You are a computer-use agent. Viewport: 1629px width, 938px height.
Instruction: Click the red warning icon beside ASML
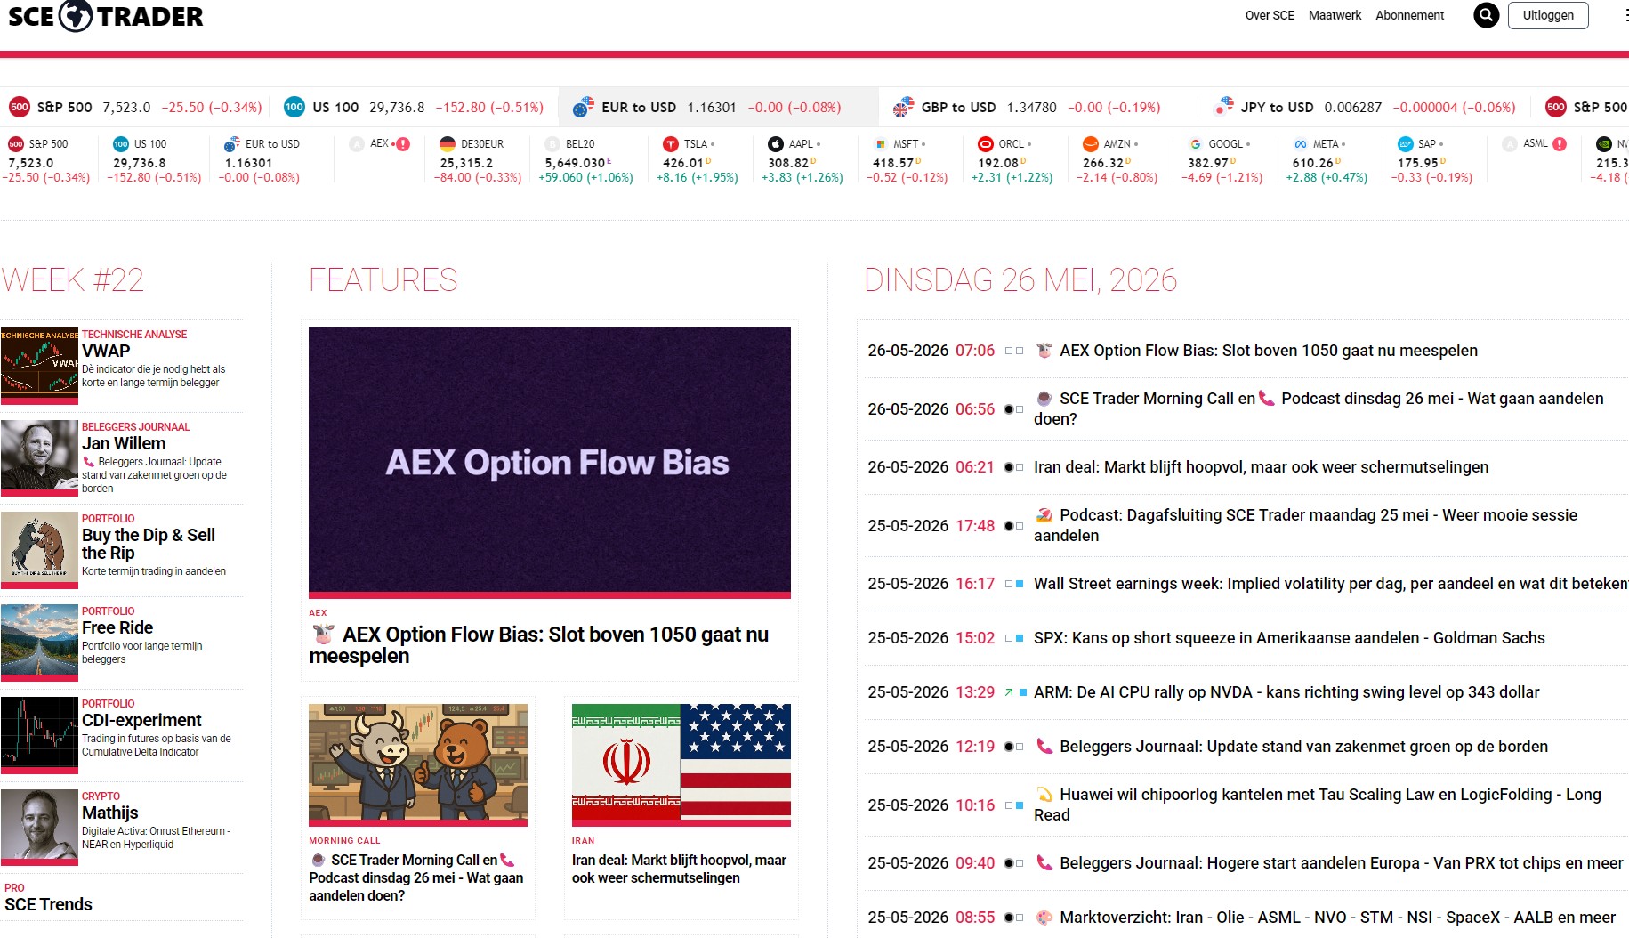coord(1560,144)
